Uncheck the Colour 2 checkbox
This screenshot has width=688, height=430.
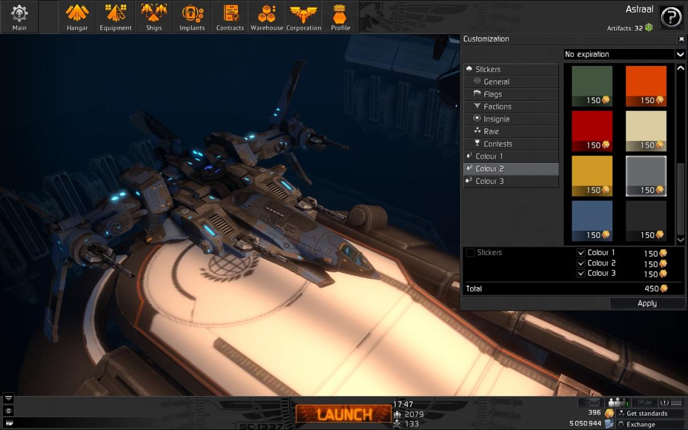coord(581,263)
